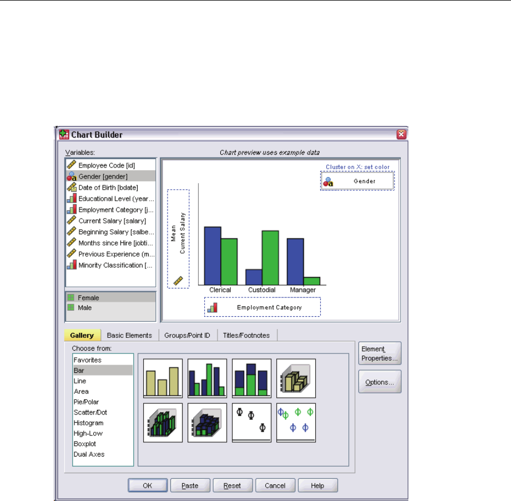Click the Gender cluster color drop zone
Image resolution: width=511 pixels, height=501 pixels.
pos(357,181)
